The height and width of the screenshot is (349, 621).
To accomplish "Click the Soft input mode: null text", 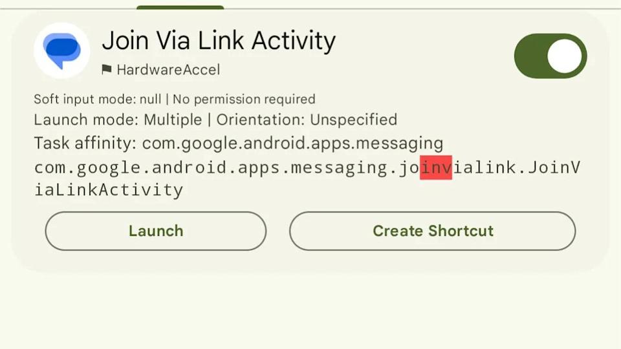I will (x=98, y=99).
